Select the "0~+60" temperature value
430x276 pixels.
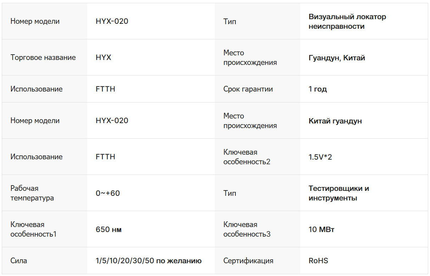(x=108, y=193)
